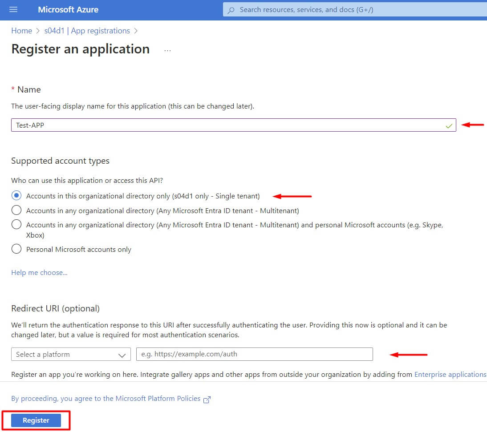487x432 pixels.
Task: Click the green checkmark in the Name field
Action: (449, 126)
